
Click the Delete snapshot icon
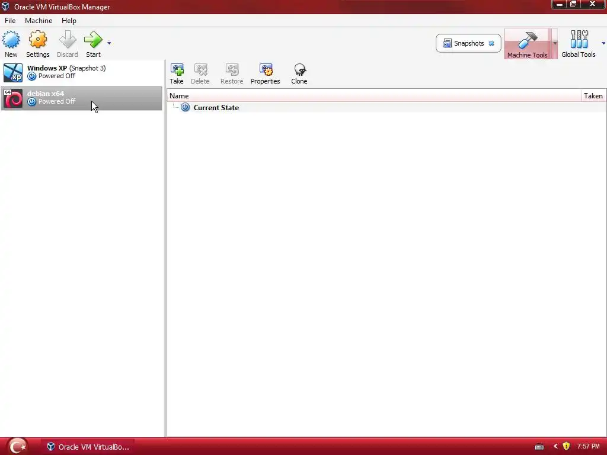(x=200, y=70)
